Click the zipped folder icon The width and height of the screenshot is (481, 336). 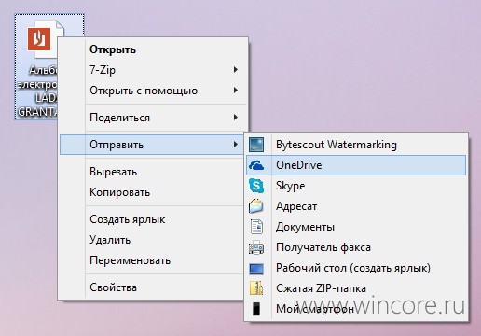(x=256, y=288)
